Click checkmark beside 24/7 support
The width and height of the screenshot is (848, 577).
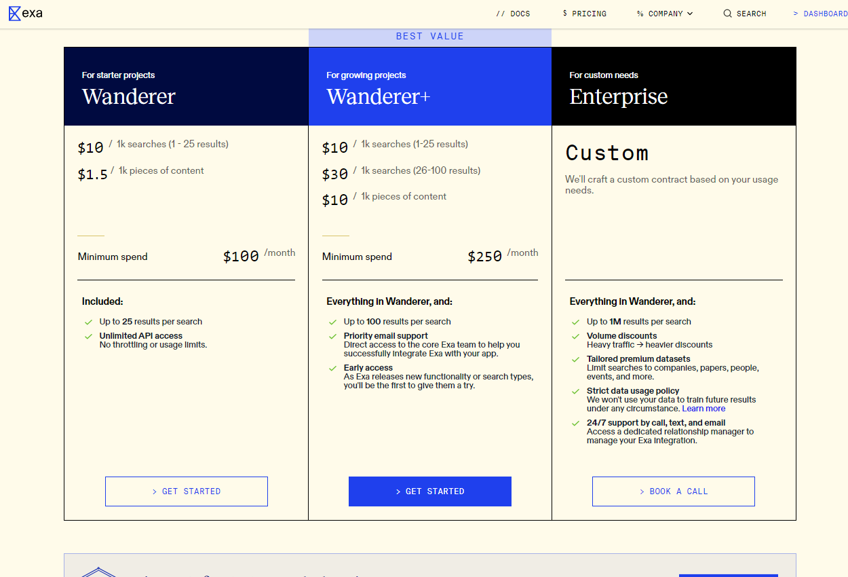tap(575, 423)
